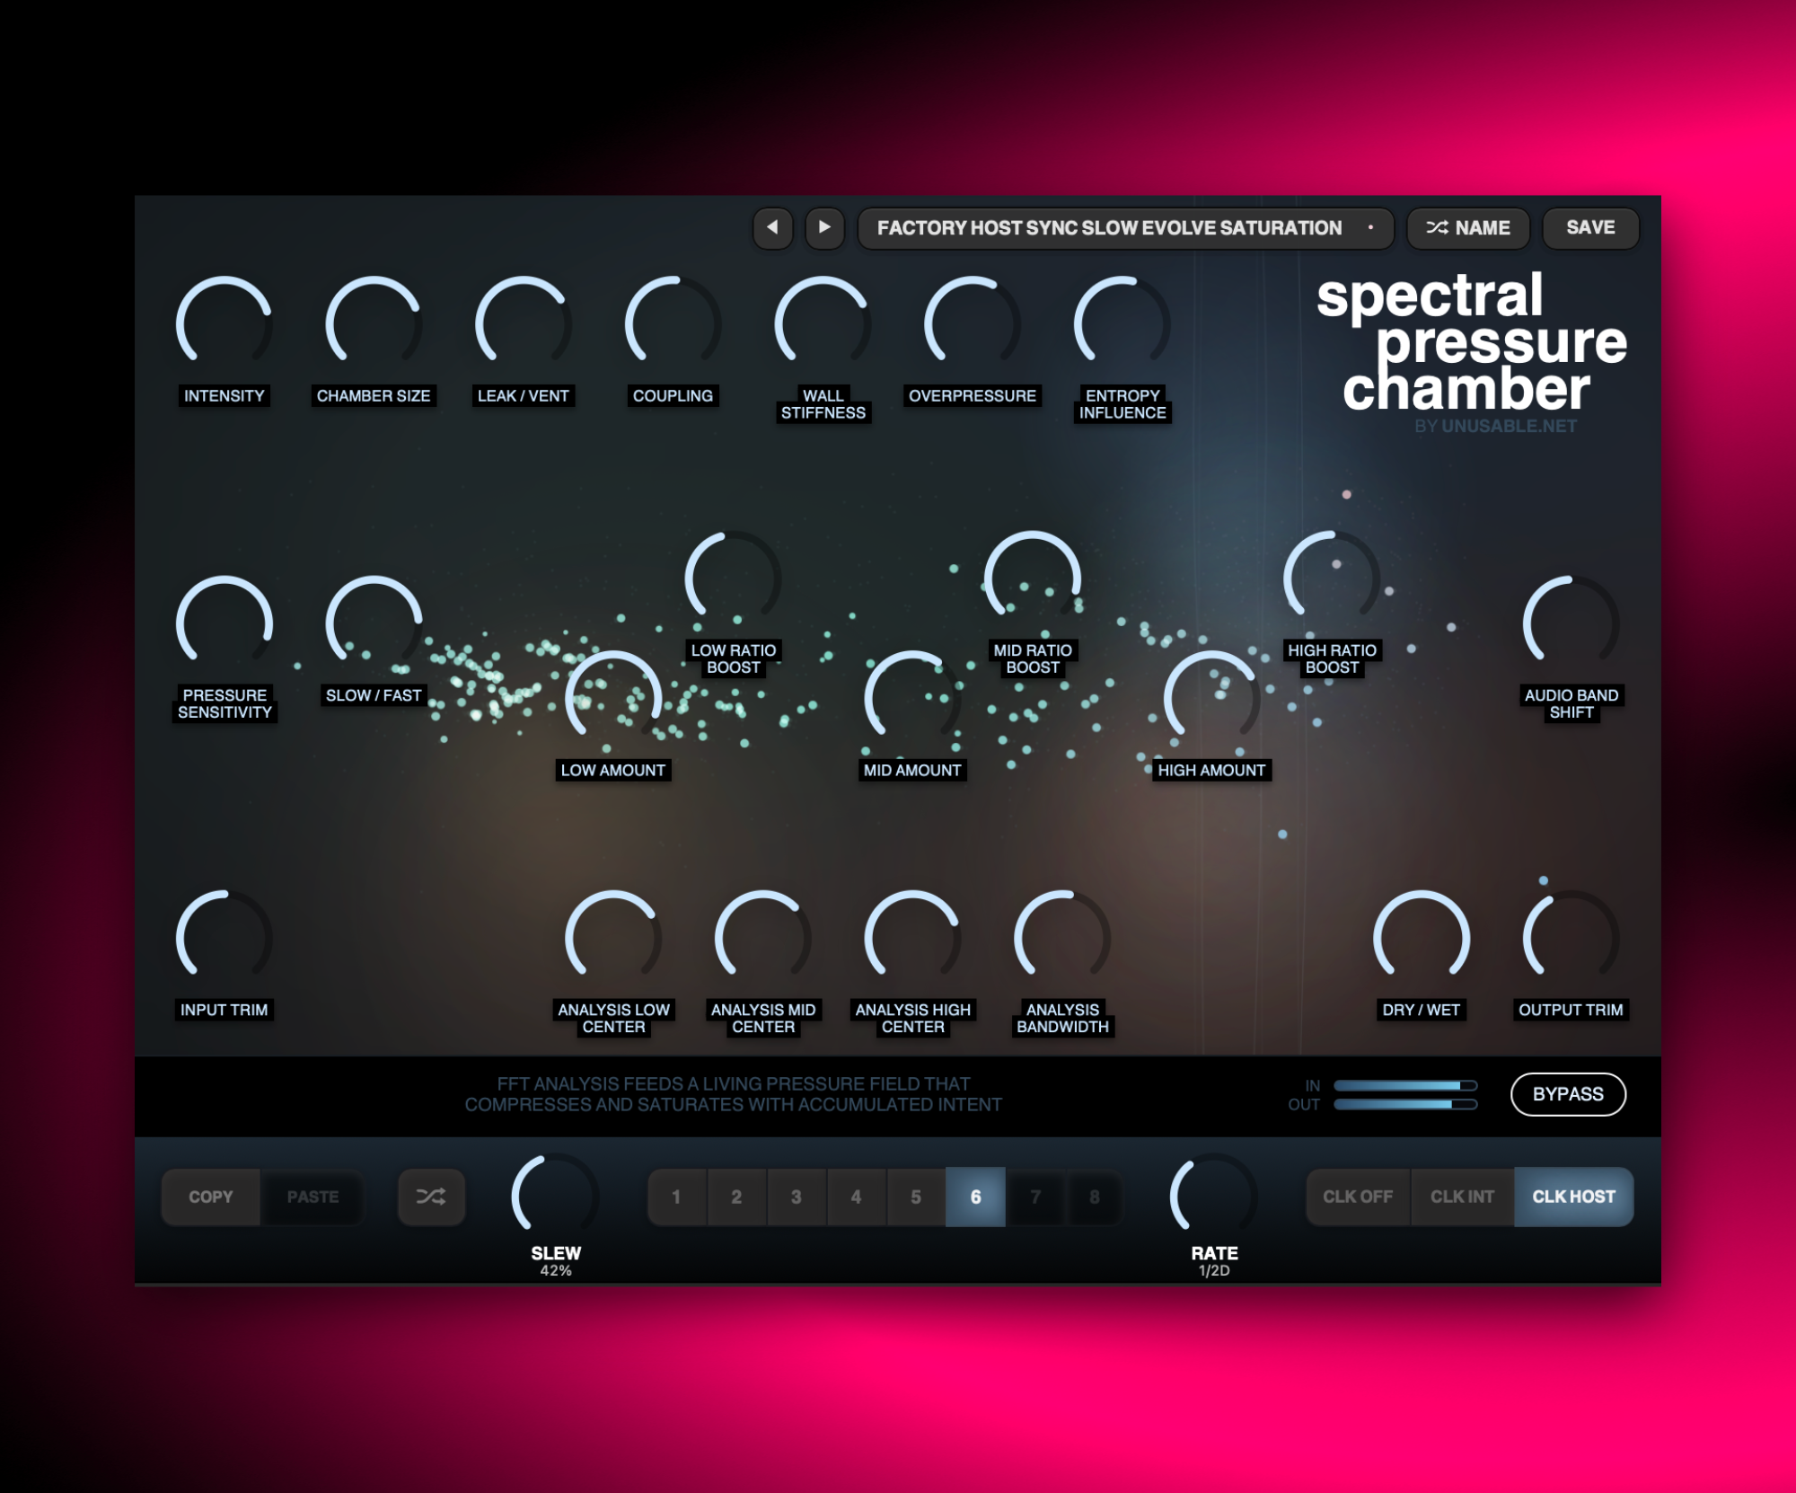This screenshot has width=1796, height=1493.
Task: Click the PASTE snapshot button
Action: [x=313, y=1197]
